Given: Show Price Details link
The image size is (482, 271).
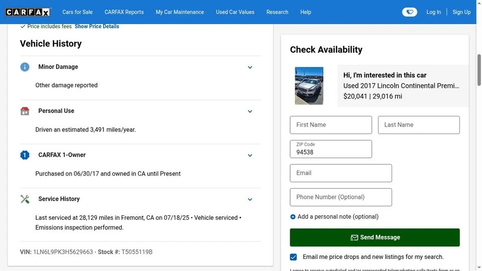Looking at the screenshot, I should pos(97,27).
